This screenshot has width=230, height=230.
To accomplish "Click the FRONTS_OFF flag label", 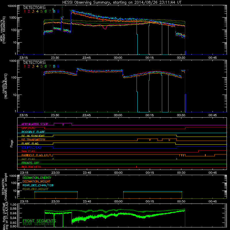I will [x=30, y=163].
